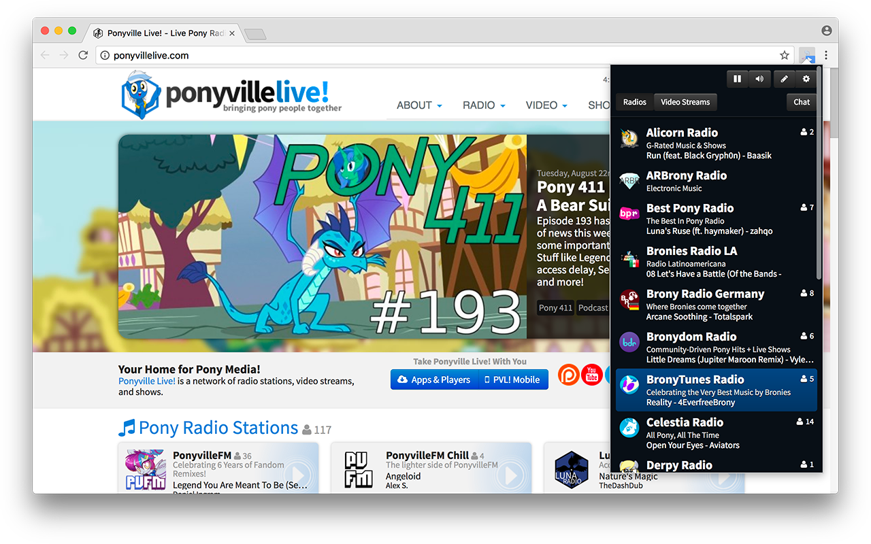Screen dimensions: 871x544
Task: Reload the page
Action: point(83,55)
